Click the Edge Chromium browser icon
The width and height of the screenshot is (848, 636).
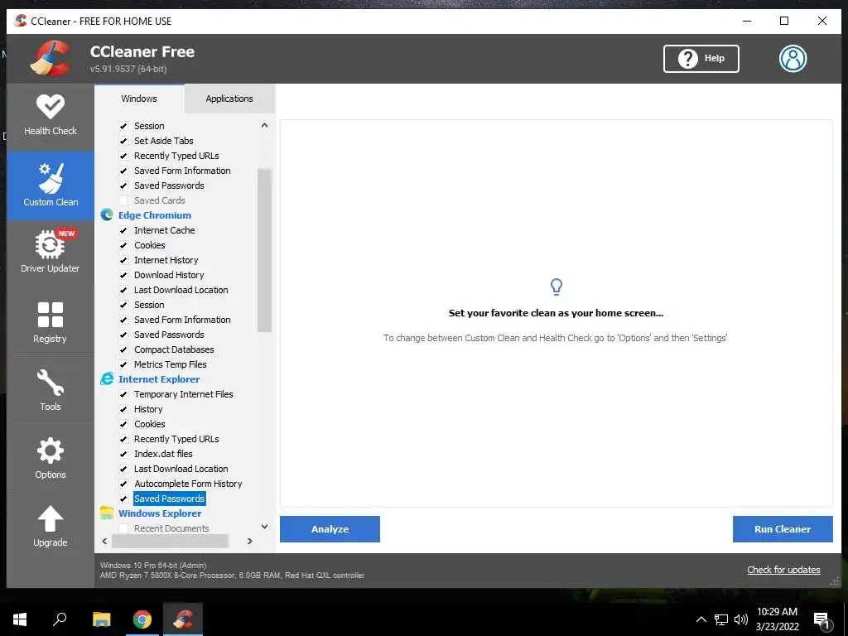107,215
